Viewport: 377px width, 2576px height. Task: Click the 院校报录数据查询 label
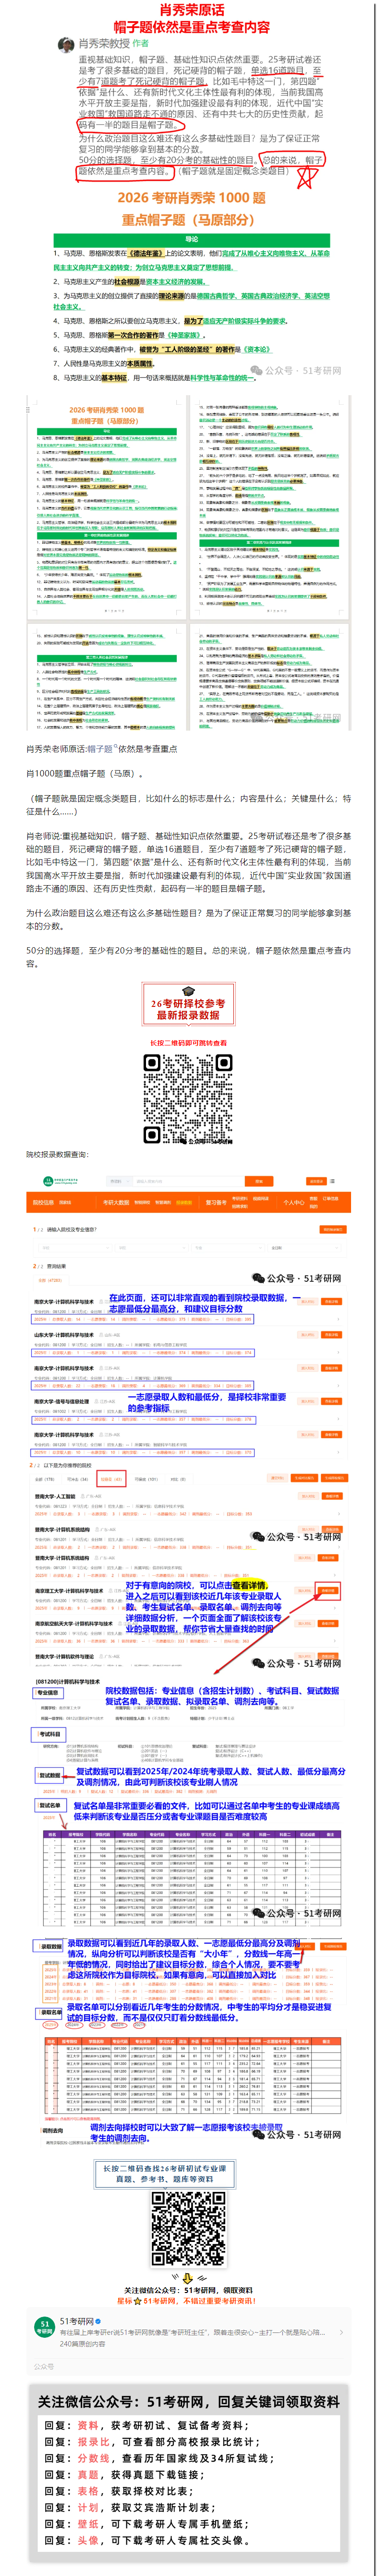(58, 1154)
